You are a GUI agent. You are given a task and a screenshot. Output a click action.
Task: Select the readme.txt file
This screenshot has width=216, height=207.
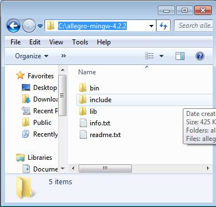point(105,135)
